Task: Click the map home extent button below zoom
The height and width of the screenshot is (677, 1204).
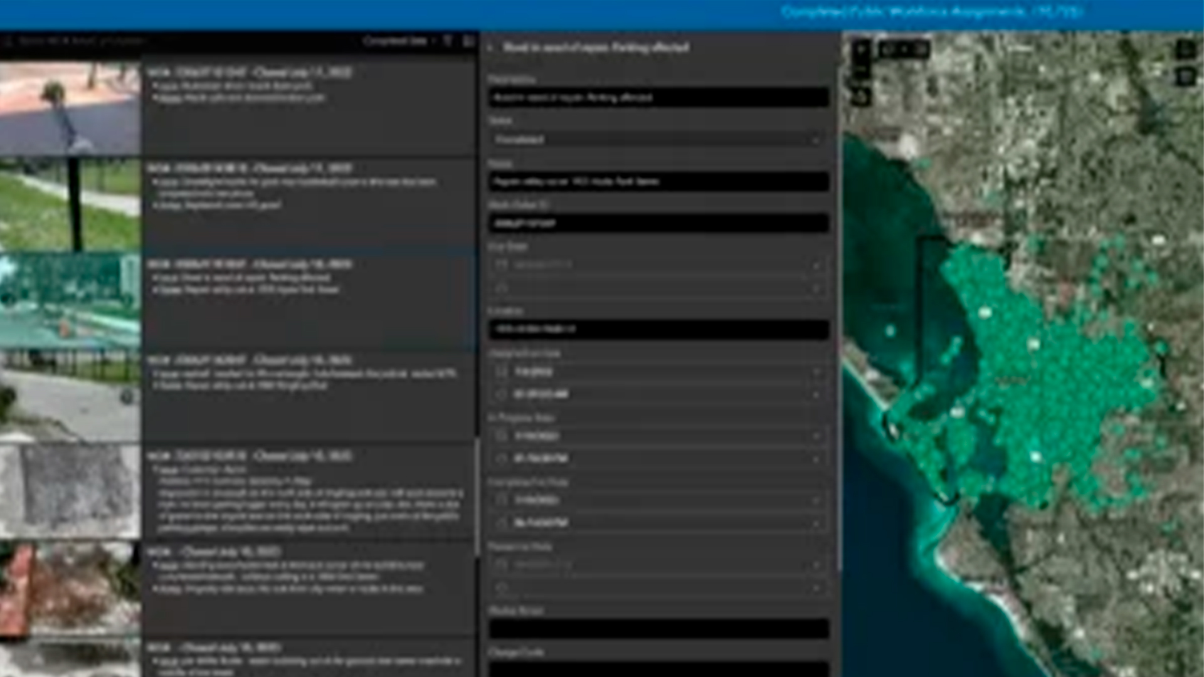Action: pos(861,97)
